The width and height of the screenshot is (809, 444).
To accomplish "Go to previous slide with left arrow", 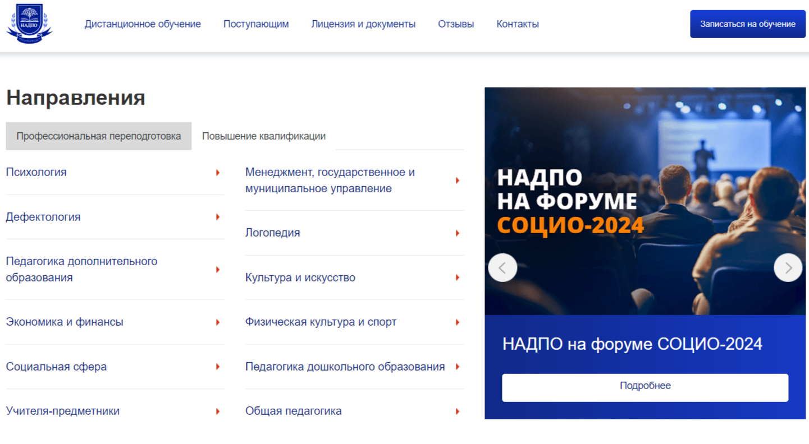I will pyautogui.click(x=502, y=268).
